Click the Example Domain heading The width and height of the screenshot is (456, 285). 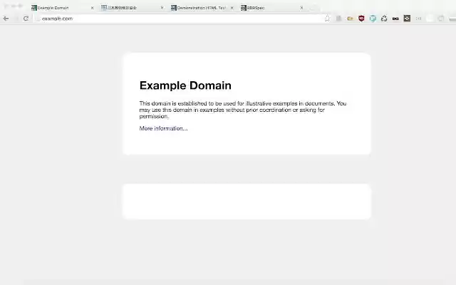point(185,85)
